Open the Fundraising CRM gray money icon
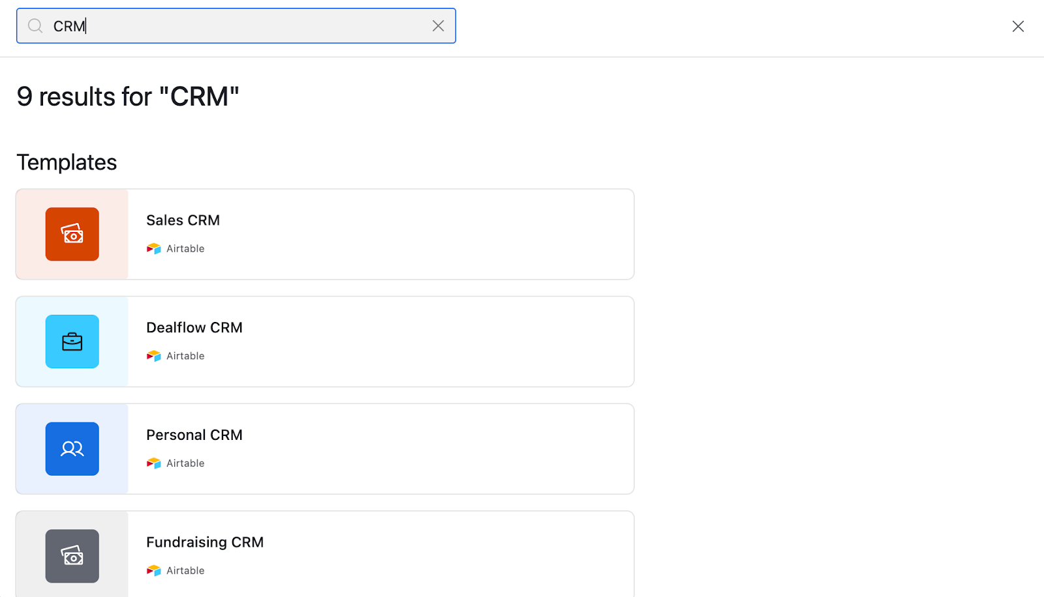The image size is (1044, 597). (72, 556)
